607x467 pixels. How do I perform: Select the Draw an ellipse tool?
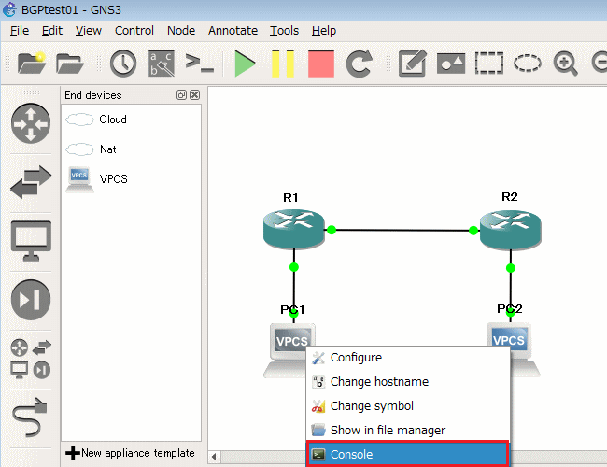(528, 64)
